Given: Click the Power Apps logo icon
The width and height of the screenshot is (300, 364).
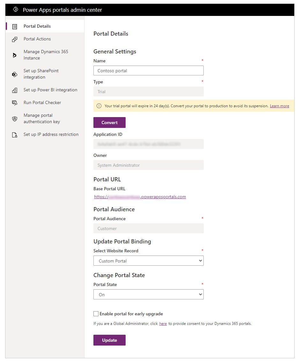Looking at the screenshot, I should click(16, 10).
